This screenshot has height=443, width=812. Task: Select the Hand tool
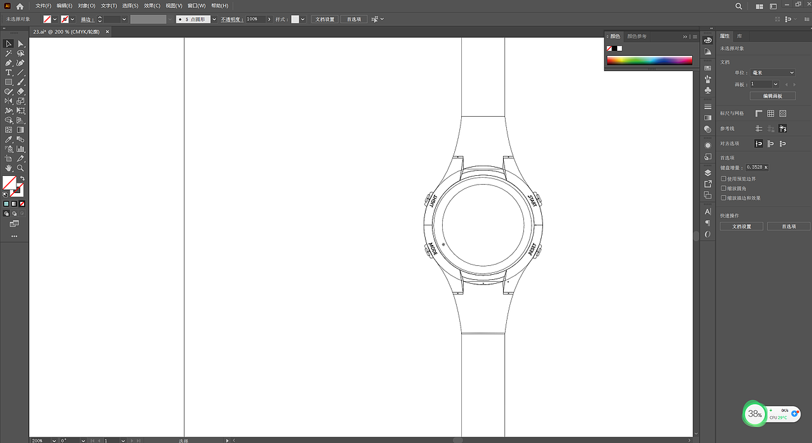click(x=9, y=168)
